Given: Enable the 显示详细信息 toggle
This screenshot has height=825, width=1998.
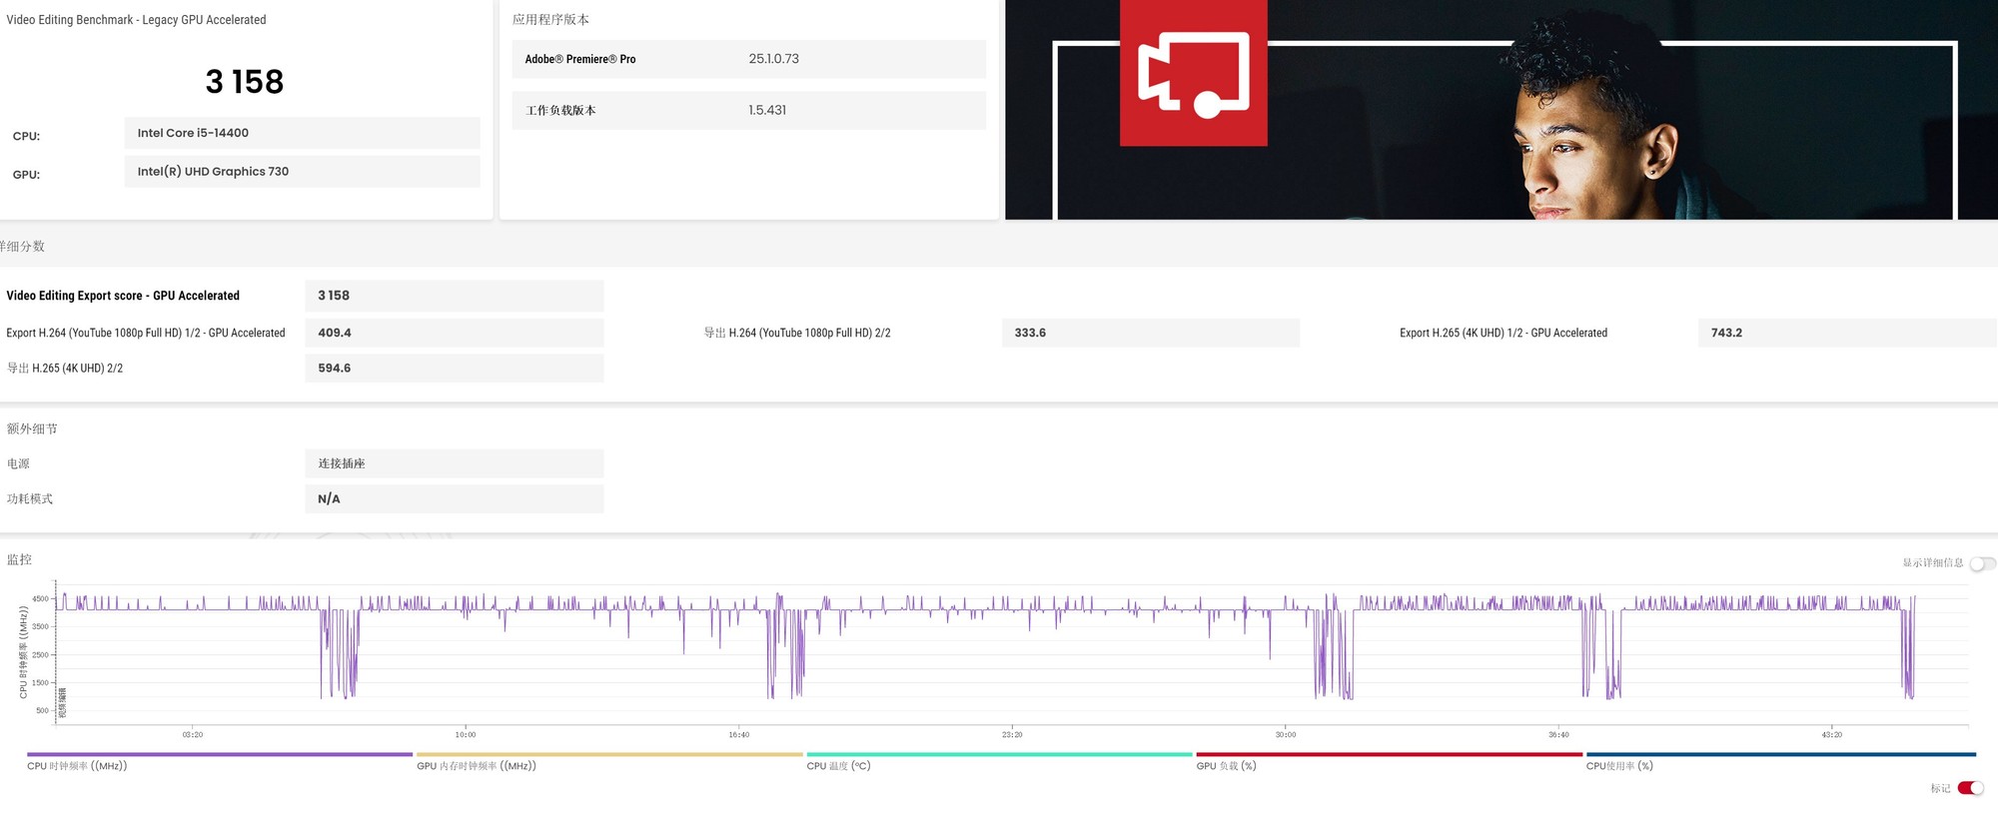Looking at the screenshot, I should click(1982, 563).
